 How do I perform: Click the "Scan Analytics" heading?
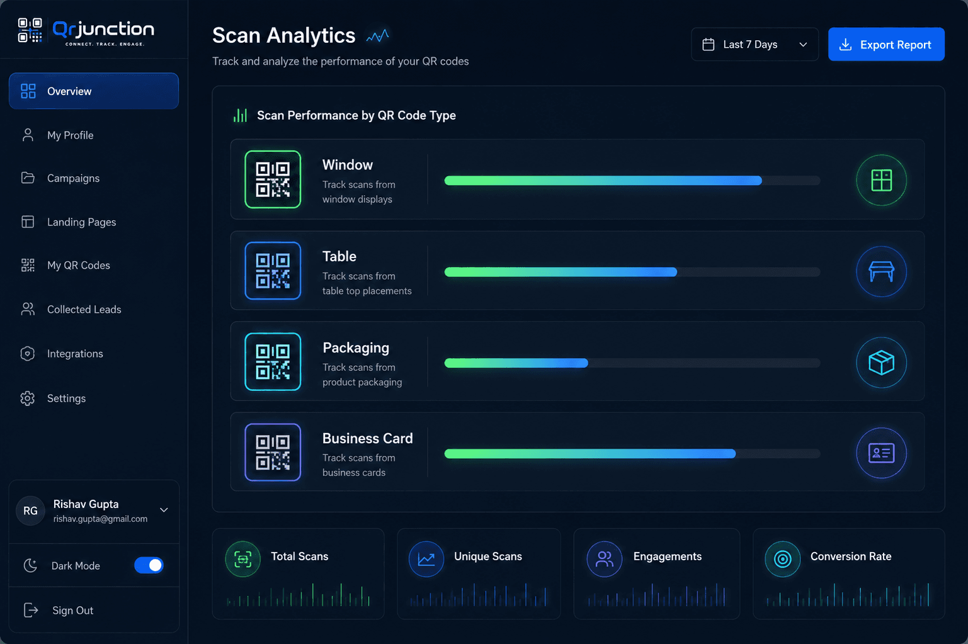(x=284, y=36)
